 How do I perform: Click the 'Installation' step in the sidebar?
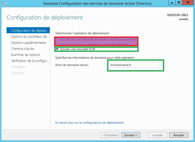(19, 67)
